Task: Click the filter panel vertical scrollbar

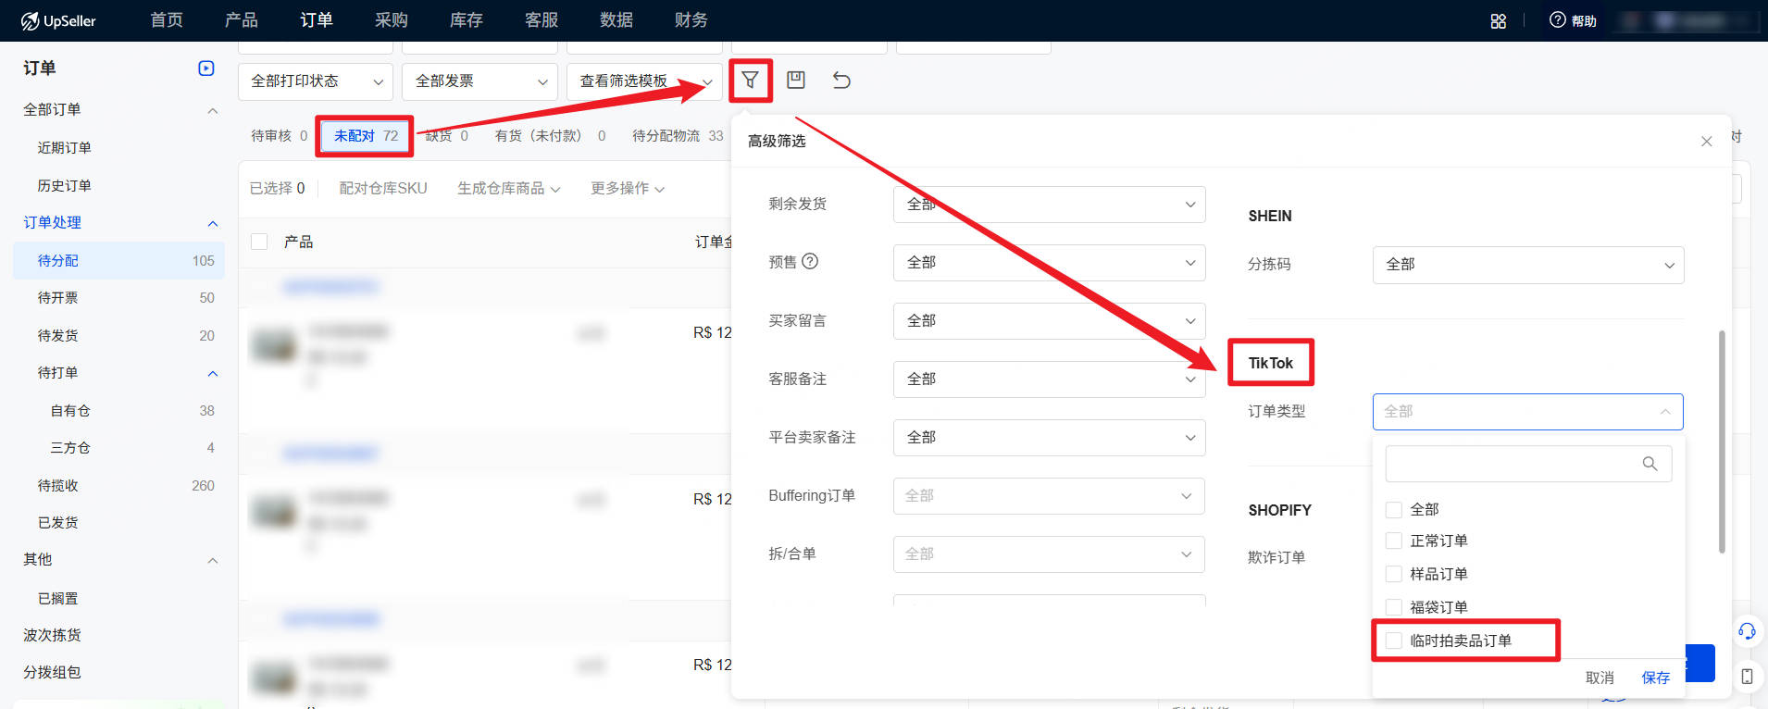Action: 1722,442
